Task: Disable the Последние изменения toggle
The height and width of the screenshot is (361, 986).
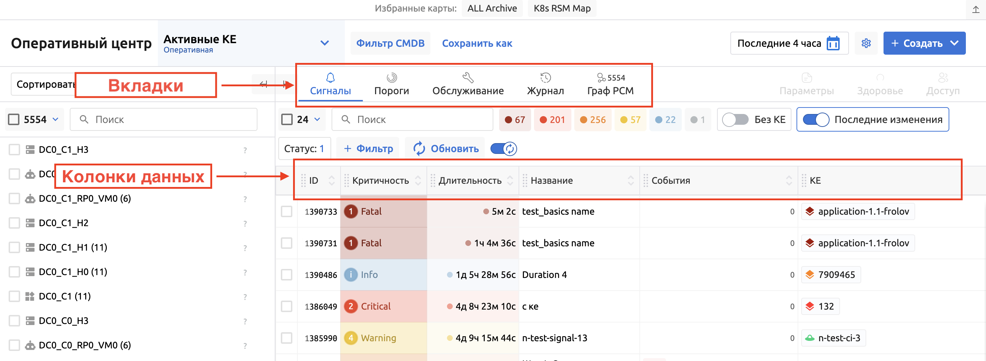Action: [x=816, y=119]
